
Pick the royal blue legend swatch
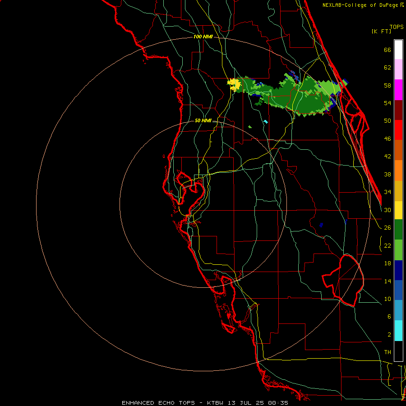398,290
